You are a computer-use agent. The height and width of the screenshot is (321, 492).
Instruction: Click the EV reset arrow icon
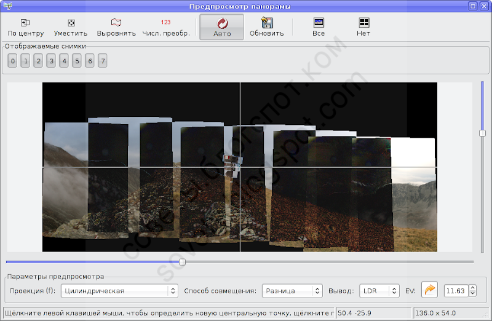[429, 290]
